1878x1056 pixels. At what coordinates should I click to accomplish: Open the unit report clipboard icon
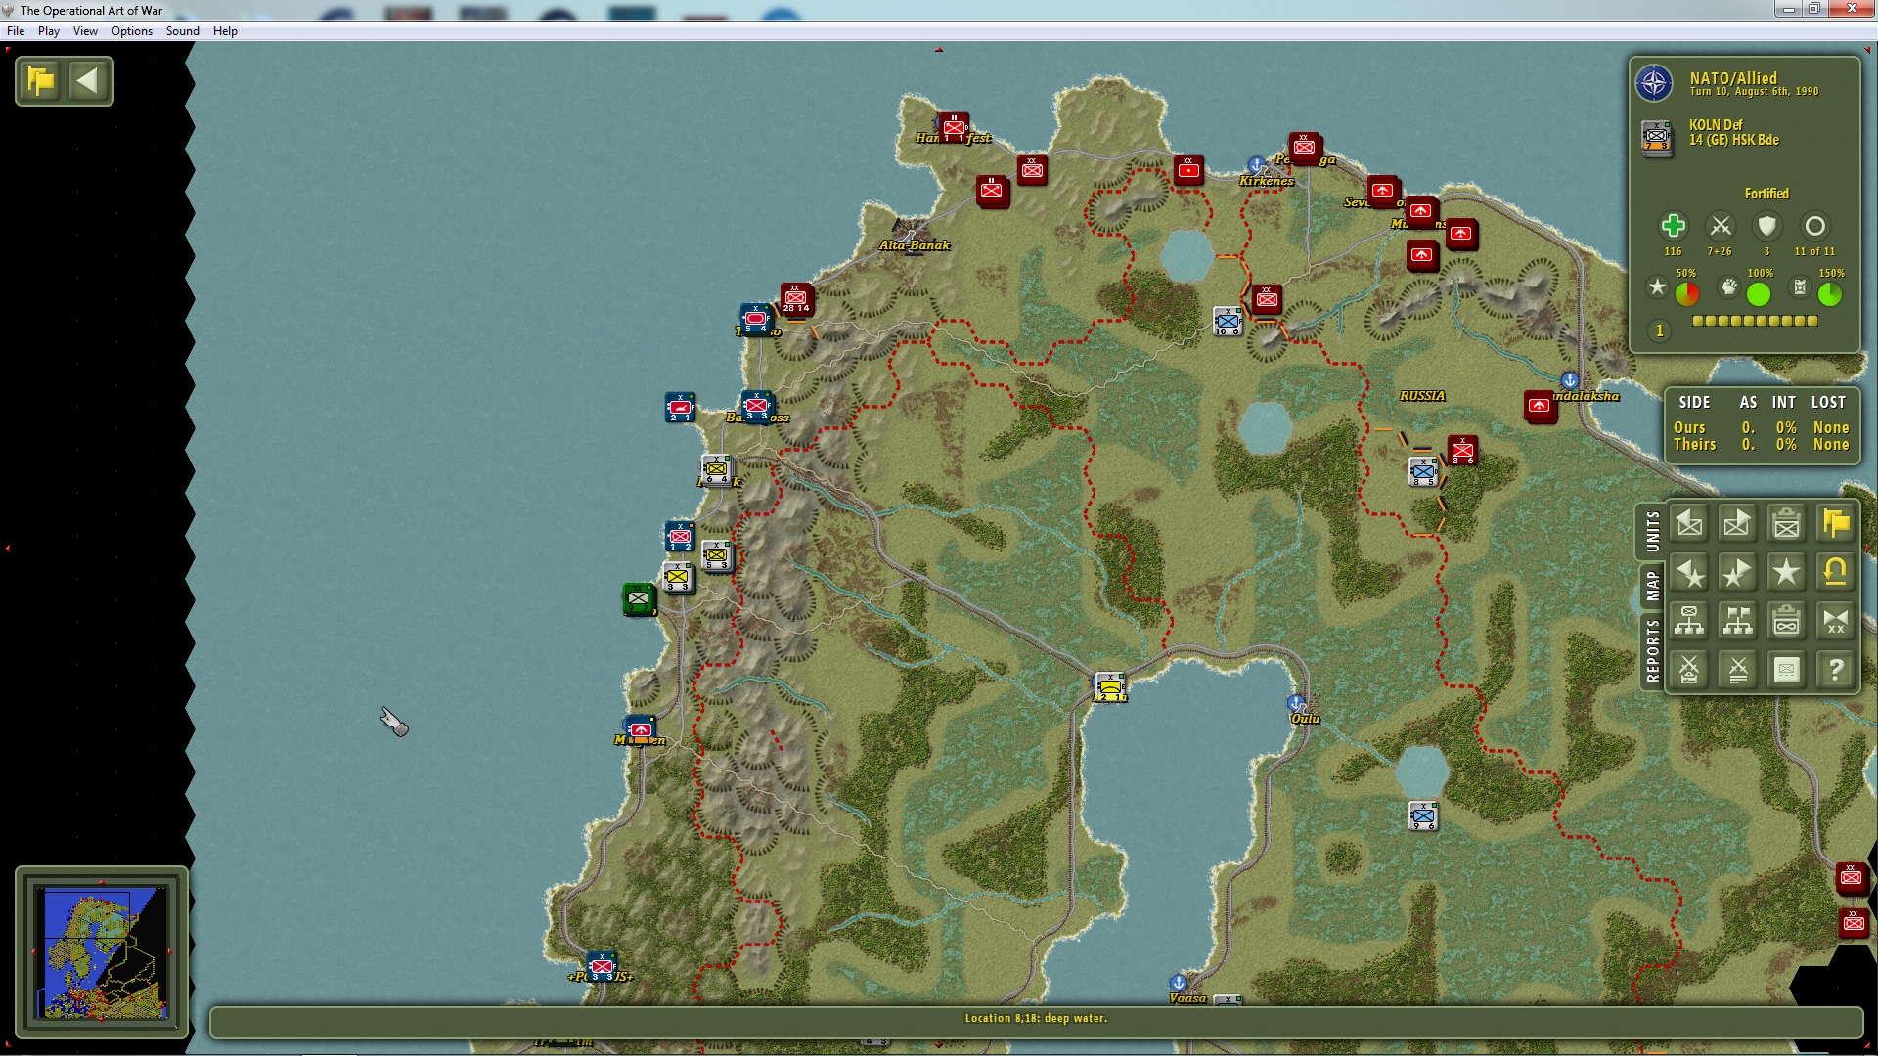[1787, 524]
